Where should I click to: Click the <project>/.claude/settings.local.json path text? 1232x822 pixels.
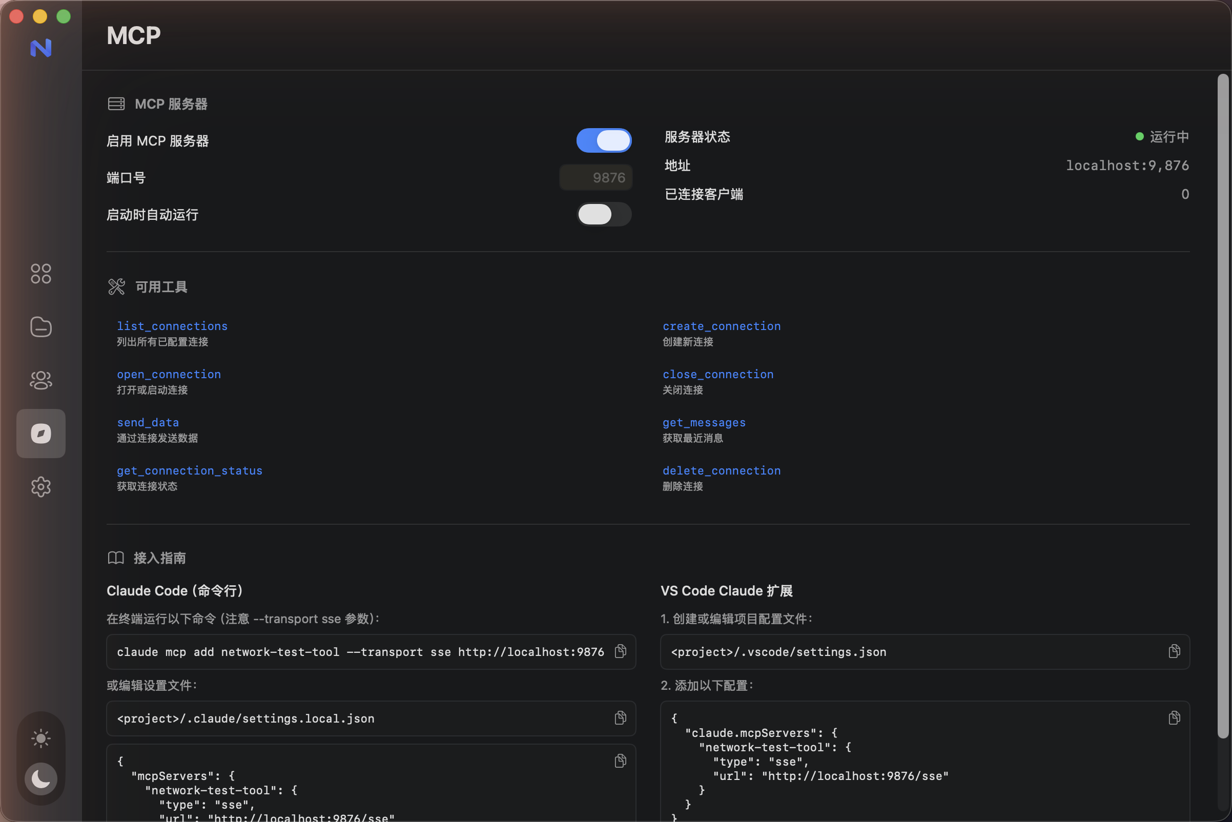tap(246, 718)
